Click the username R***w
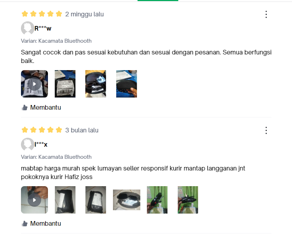The height and width of the screenshot is (236, 292). point(43,28)
